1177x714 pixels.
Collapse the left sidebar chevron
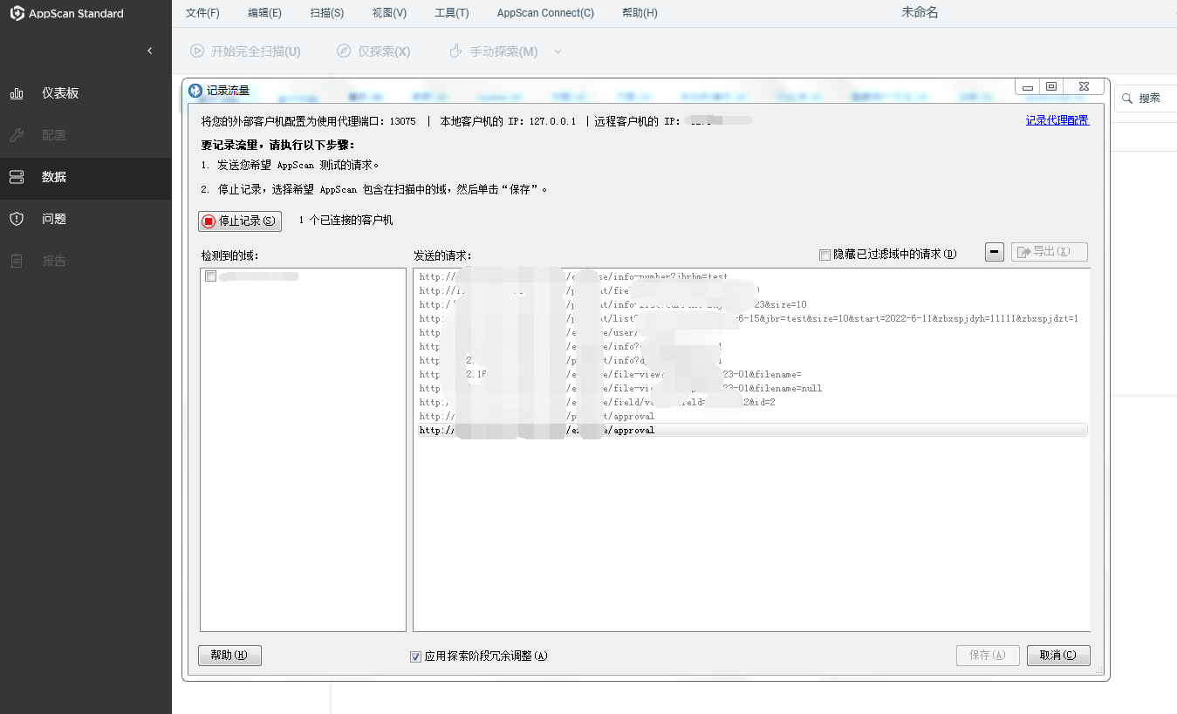coord(149,51)
